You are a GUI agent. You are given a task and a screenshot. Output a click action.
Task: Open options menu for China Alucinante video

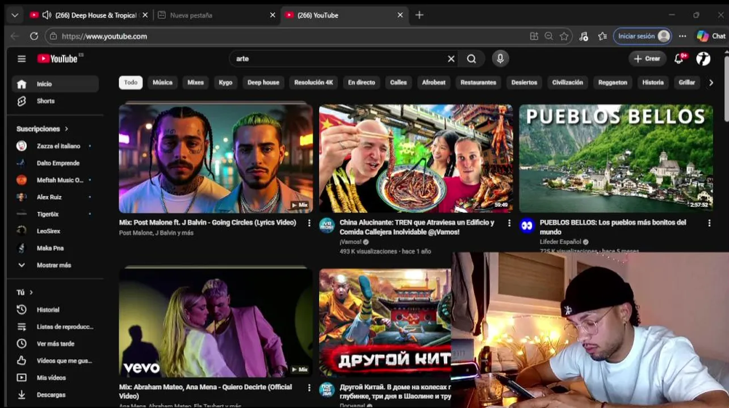click(x=509, y=223)
